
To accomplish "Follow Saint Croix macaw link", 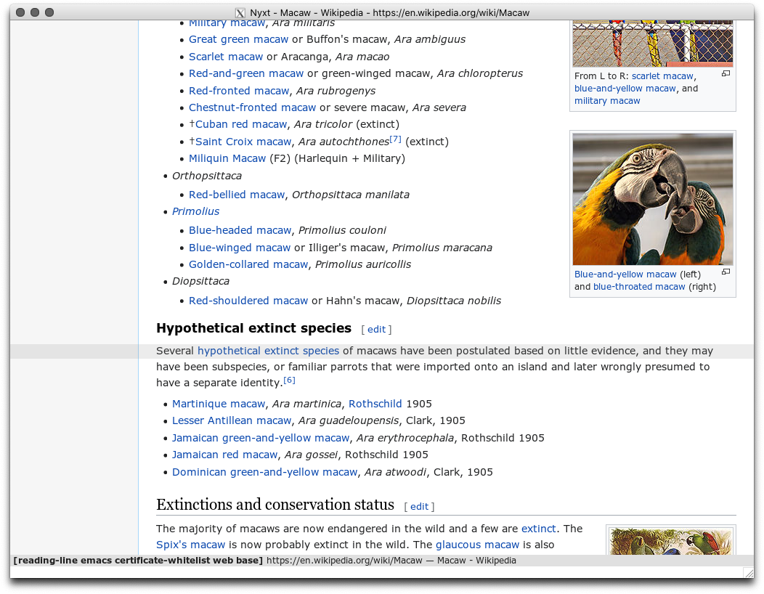I will pos(243,142).
